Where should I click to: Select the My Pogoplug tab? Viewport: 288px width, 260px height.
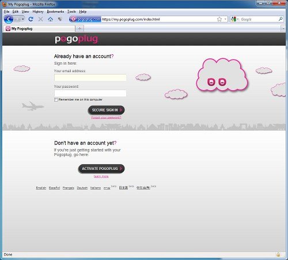pos(39,29)
